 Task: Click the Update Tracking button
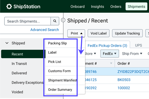127,33
